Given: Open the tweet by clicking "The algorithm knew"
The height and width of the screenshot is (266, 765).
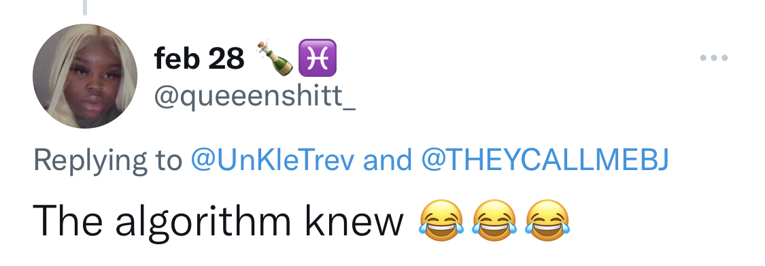Looking at the screenshot, I should tap(218, 221).
